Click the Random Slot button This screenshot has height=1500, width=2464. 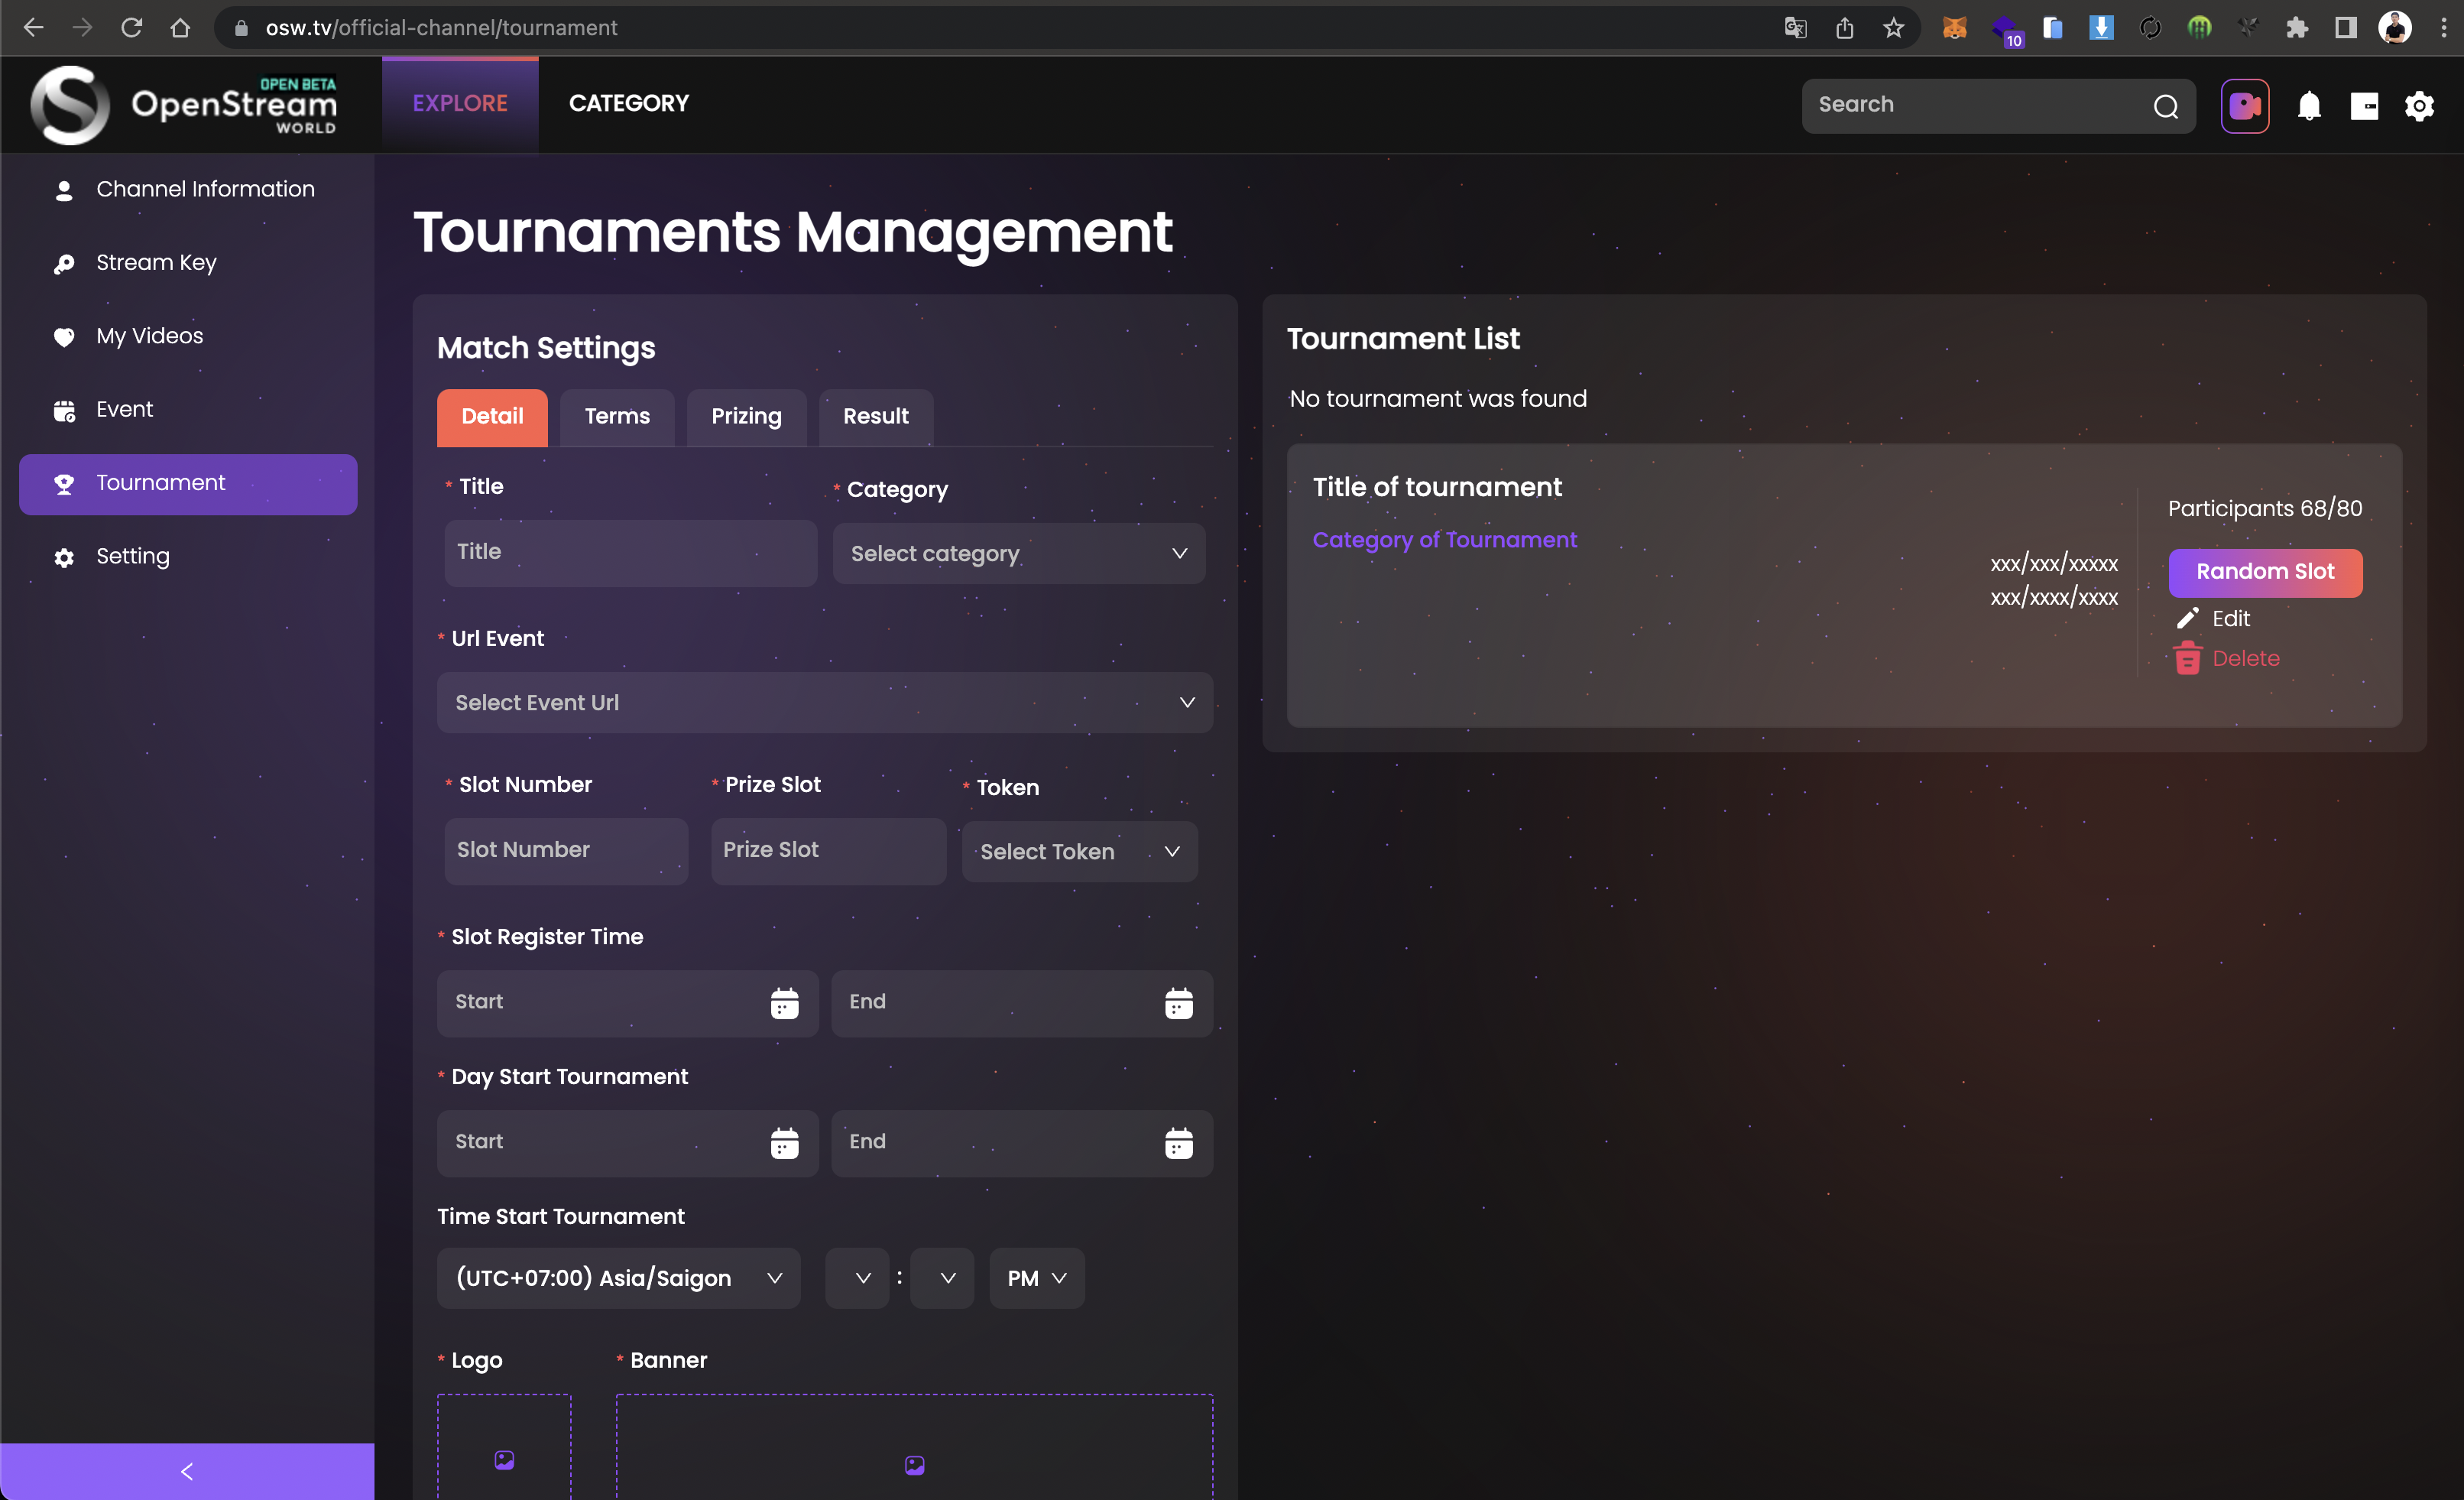point(2265,573)
